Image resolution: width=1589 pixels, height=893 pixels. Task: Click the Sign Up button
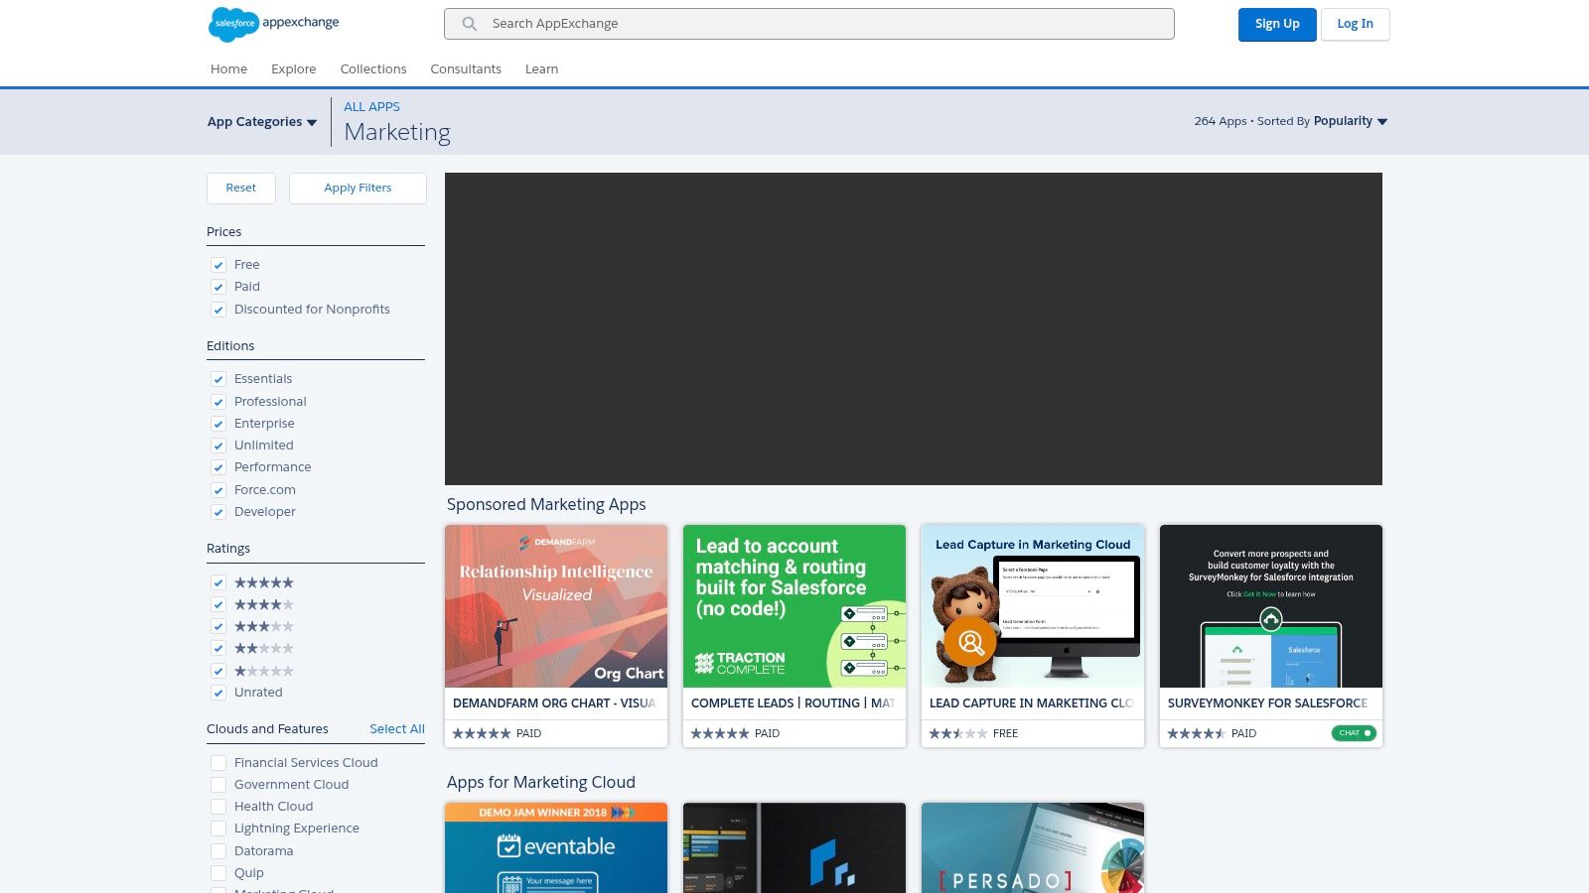click(1277, 24)
